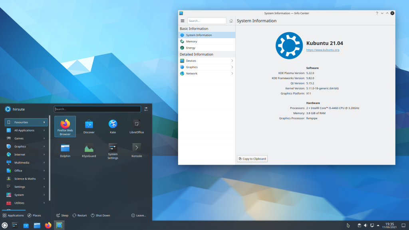Click the home icon in Info Center
Screen dimensions: 409x230
point(231,21)
